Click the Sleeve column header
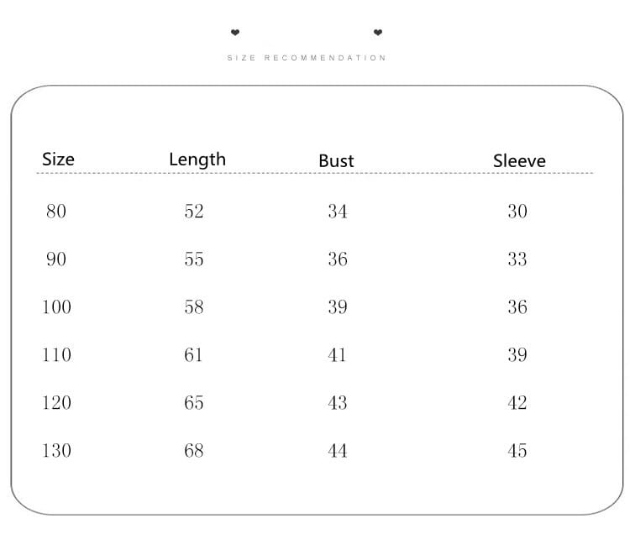 tap(519, 160)
